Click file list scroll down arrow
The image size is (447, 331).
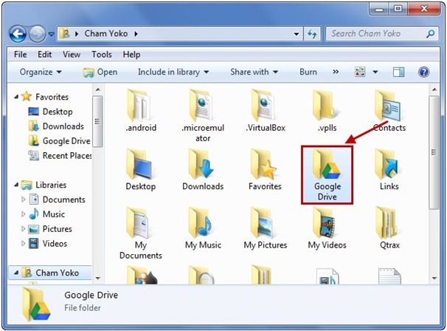click(434, 278)
